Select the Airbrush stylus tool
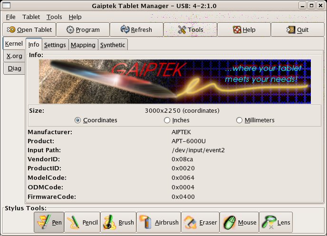Viewport: 327px width, 236px height. 159,222
